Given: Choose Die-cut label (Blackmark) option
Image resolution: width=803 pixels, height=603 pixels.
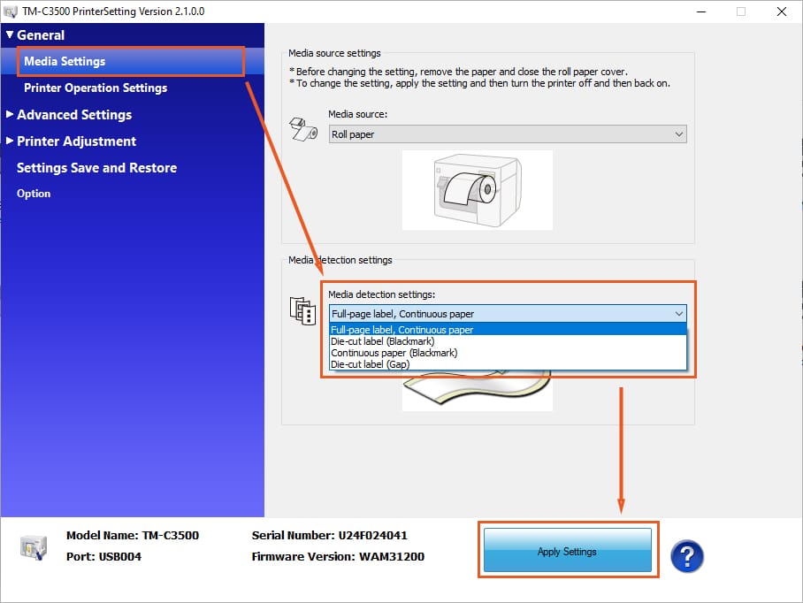Looking at the screenshot, I should 508,341.
